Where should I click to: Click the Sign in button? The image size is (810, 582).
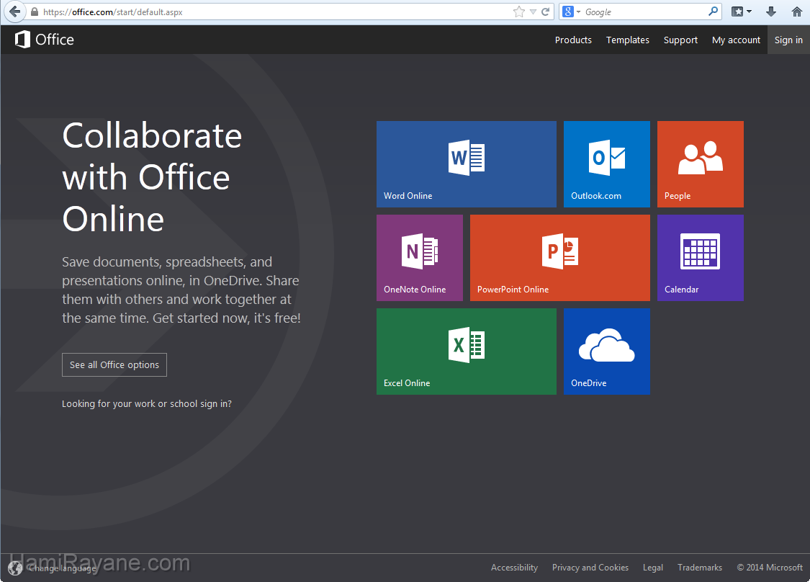coord(788,40)
